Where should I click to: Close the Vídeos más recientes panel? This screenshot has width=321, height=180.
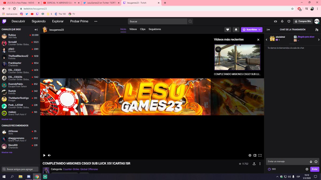[x=258, y=39]
